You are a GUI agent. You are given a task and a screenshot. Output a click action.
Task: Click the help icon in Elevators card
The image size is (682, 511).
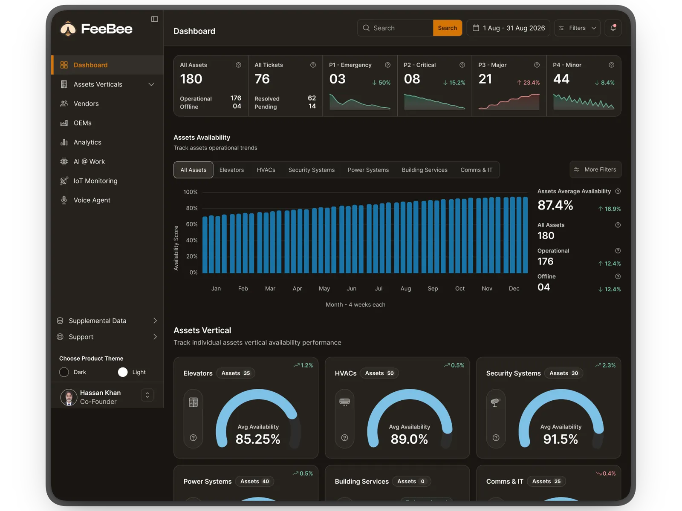click(x=193, y=438)
